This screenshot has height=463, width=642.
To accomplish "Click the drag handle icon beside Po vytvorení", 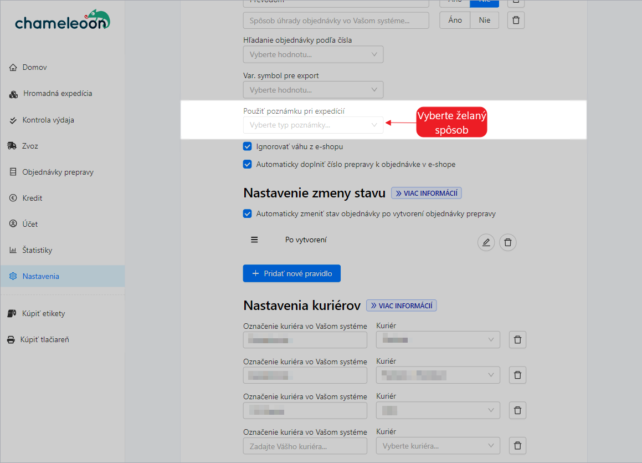I will pos(254,240).
